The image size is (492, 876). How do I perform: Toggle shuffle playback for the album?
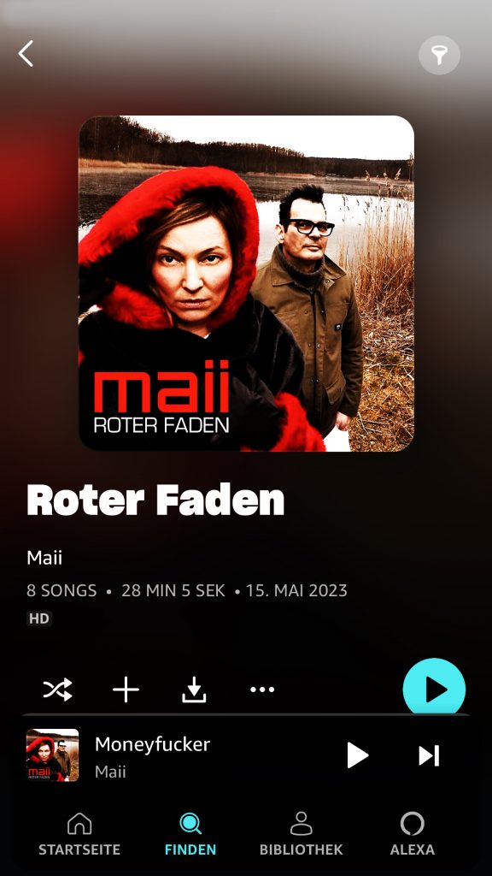tap(57, 690)
